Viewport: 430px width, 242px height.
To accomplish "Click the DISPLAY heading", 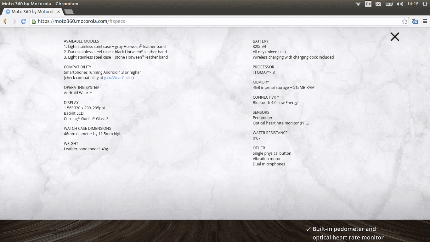I will click(71, 103).
